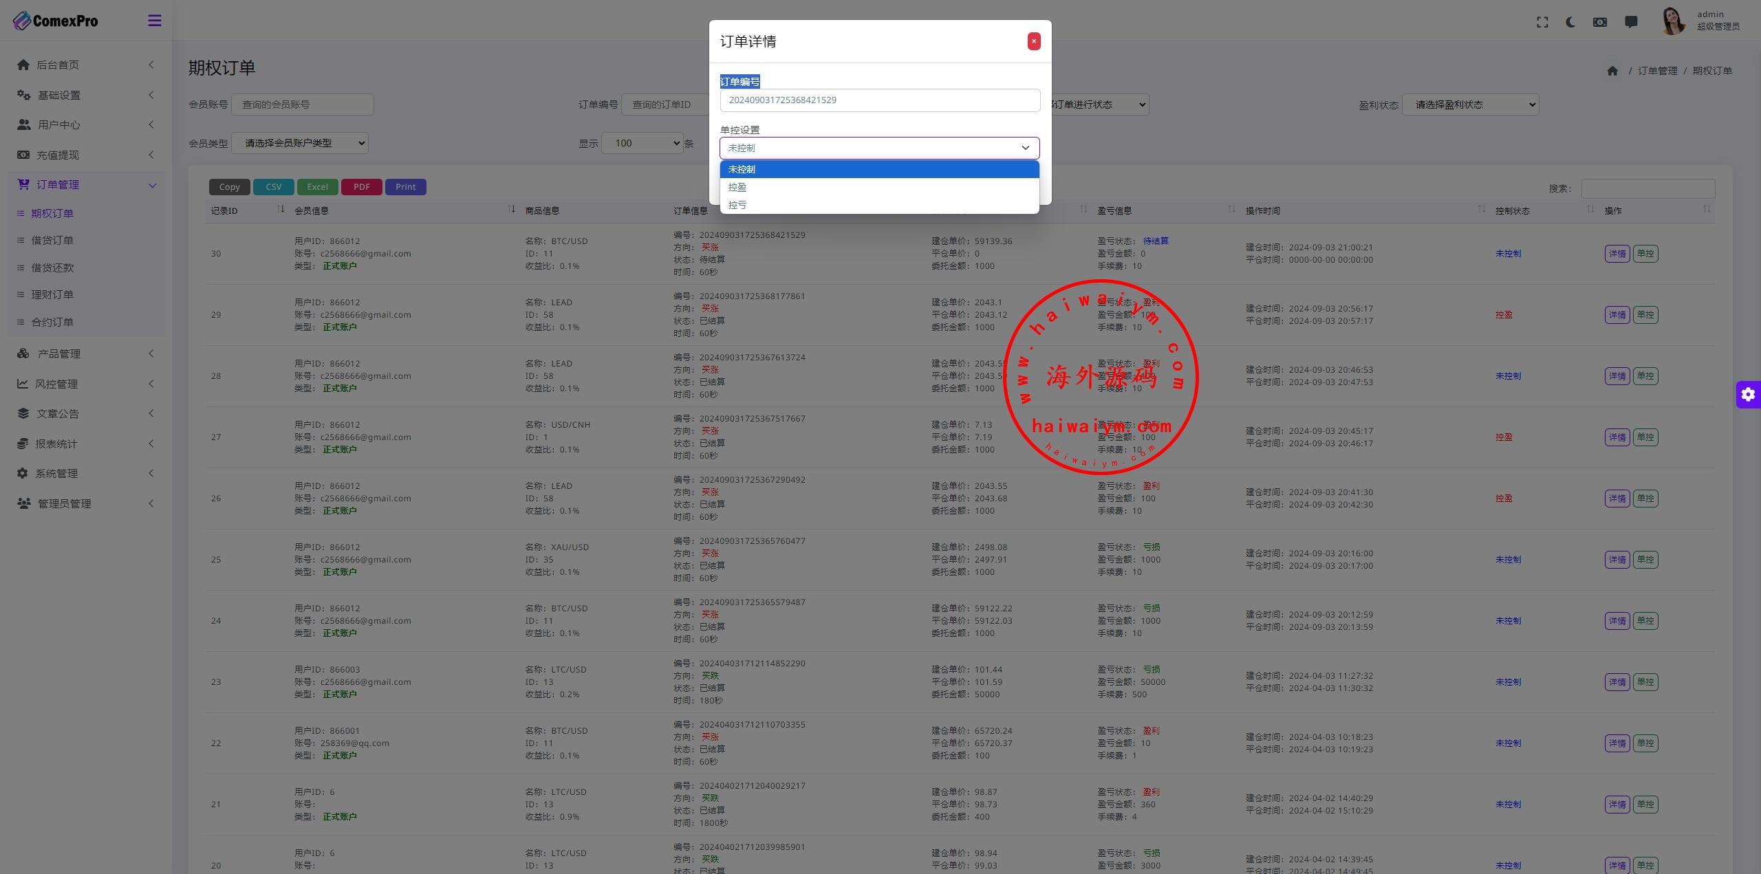
Task: Click the hamburger menu icon beside ComexPro
Action: tap(155, 21)
